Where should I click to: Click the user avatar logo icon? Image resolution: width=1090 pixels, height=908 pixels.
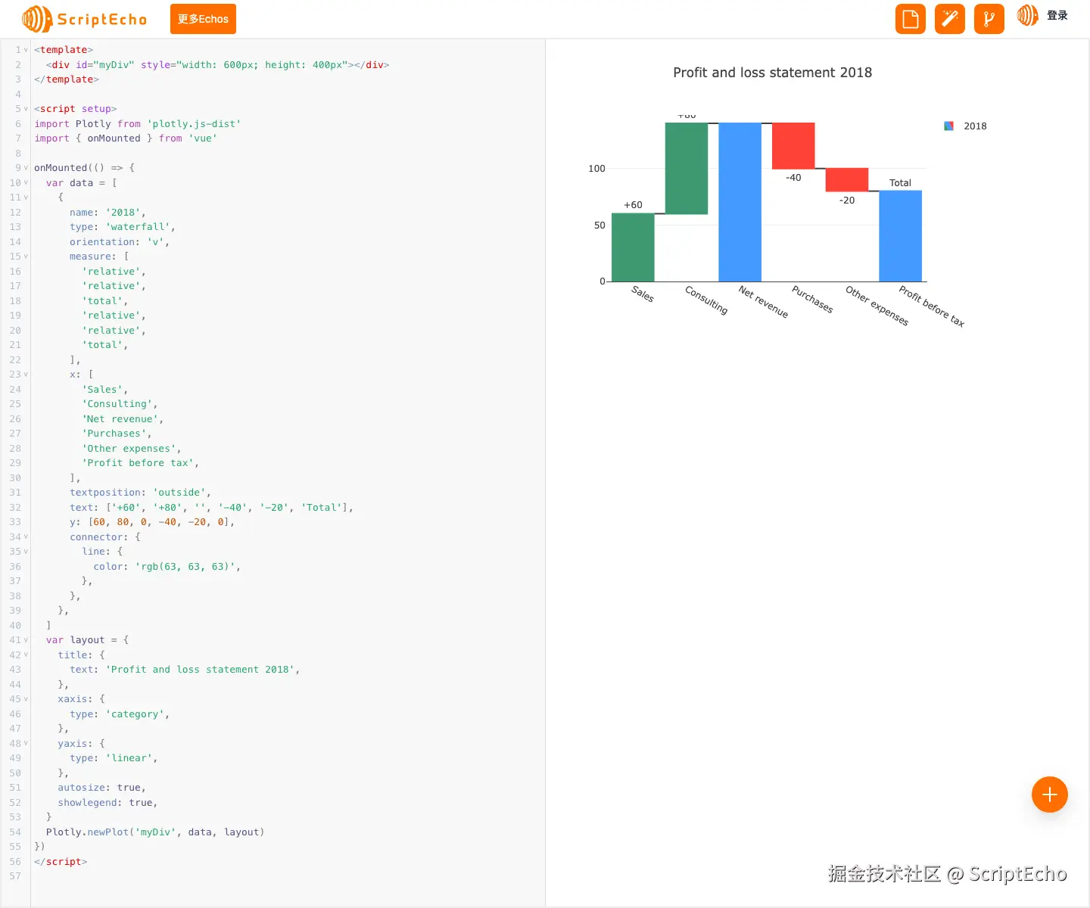(x=1028, y=15)
